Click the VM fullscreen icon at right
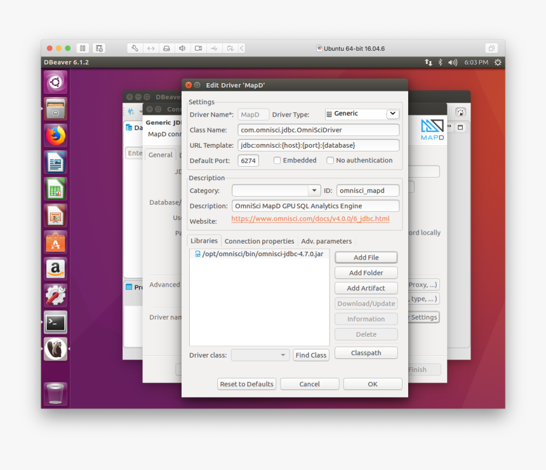This screenshot has height=470, width=546. (x=491, y=48)
